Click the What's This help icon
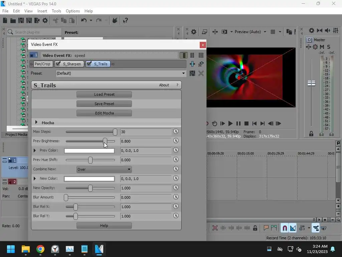 coord(126,20)
